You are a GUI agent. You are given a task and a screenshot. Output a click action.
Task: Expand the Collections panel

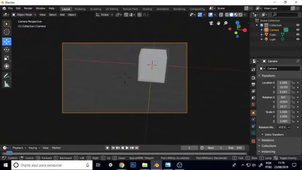point(268,146)
